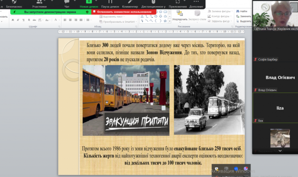
Task: Click the font color A button
Action: click(x=55, y=20)
